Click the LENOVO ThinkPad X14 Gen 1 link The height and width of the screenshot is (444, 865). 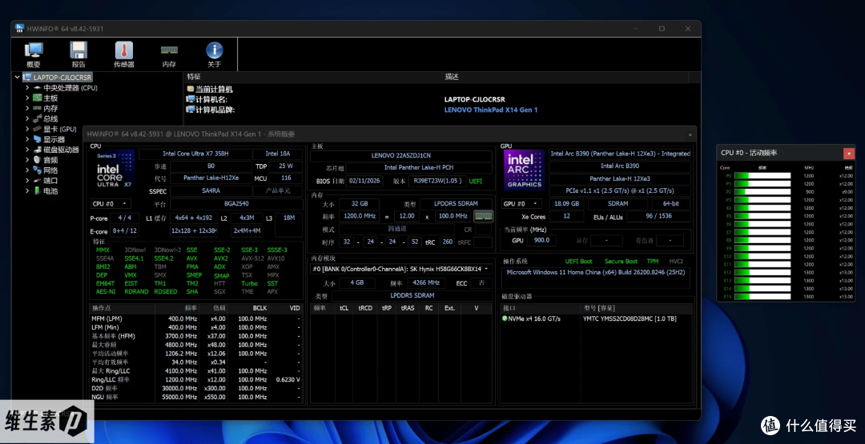point(490,110)
